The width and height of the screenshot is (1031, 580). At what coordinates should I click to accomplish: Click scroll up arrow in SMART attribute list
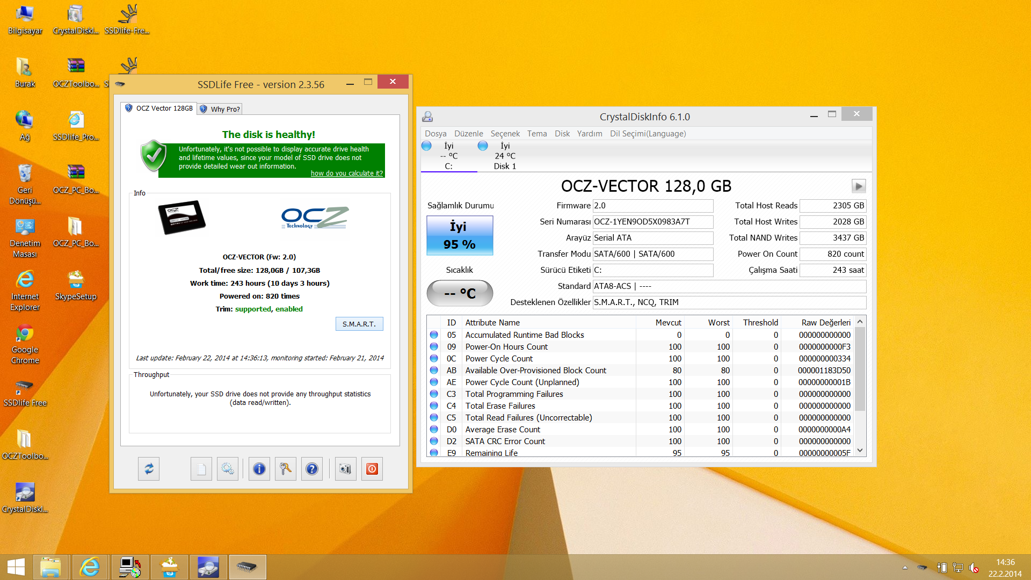(x=860, y=322)
